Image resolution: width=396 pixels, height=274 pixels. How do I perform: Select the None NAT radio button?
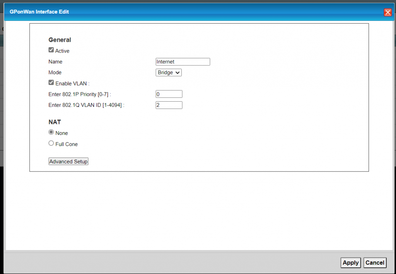(51, 132)
